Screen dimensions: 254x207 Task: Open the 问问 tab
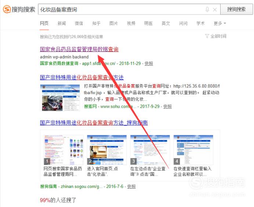[183, 24]
